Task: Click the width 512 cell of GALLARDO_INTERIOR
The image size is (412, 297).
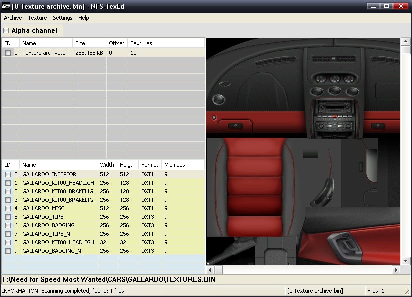Action: (104, 174)
